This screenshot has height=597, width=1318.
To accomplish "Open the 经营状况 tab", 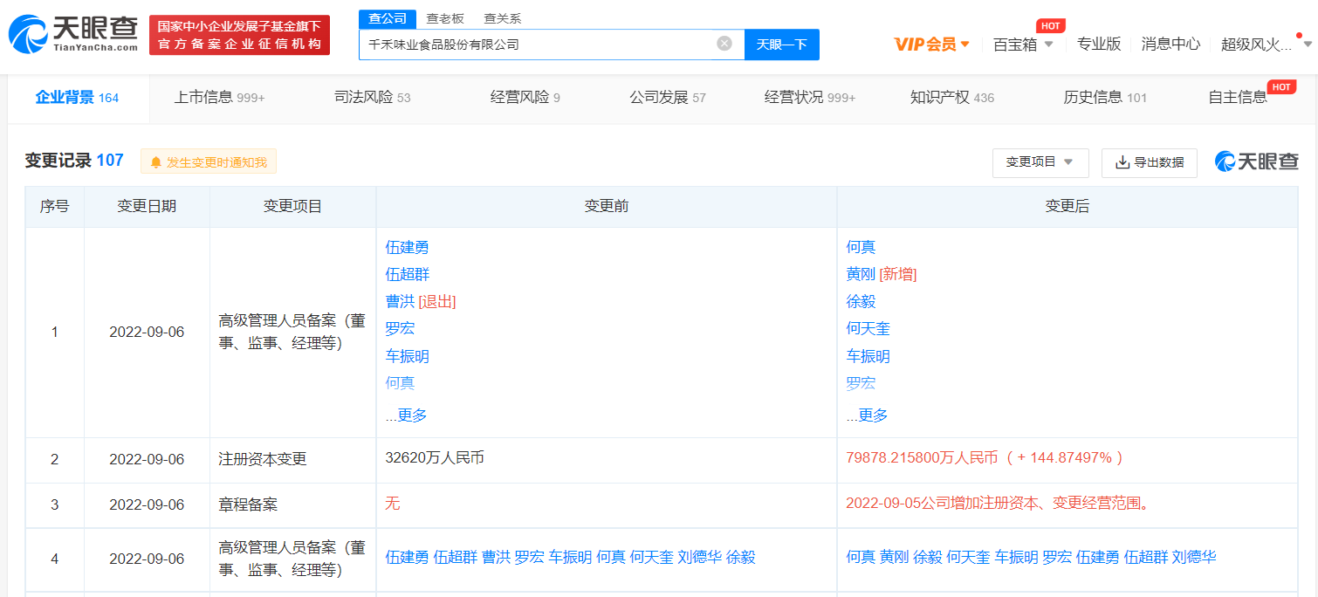I will pos(810,98).
